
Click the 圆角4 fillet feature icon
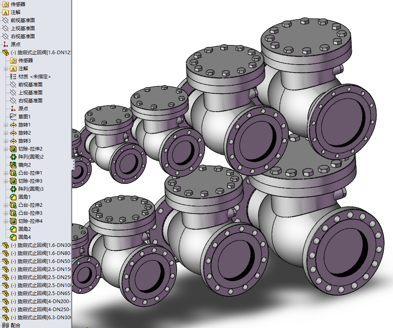13,237
